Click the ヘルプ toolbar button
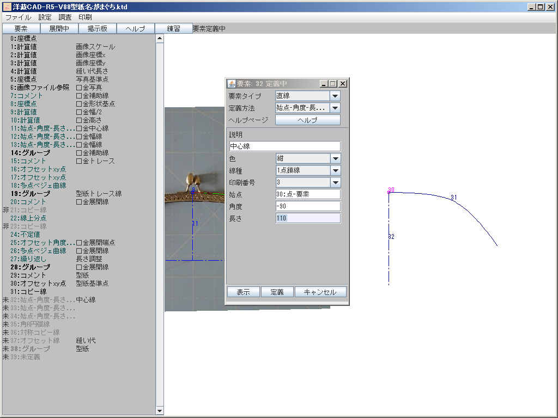 coord(135,28)
